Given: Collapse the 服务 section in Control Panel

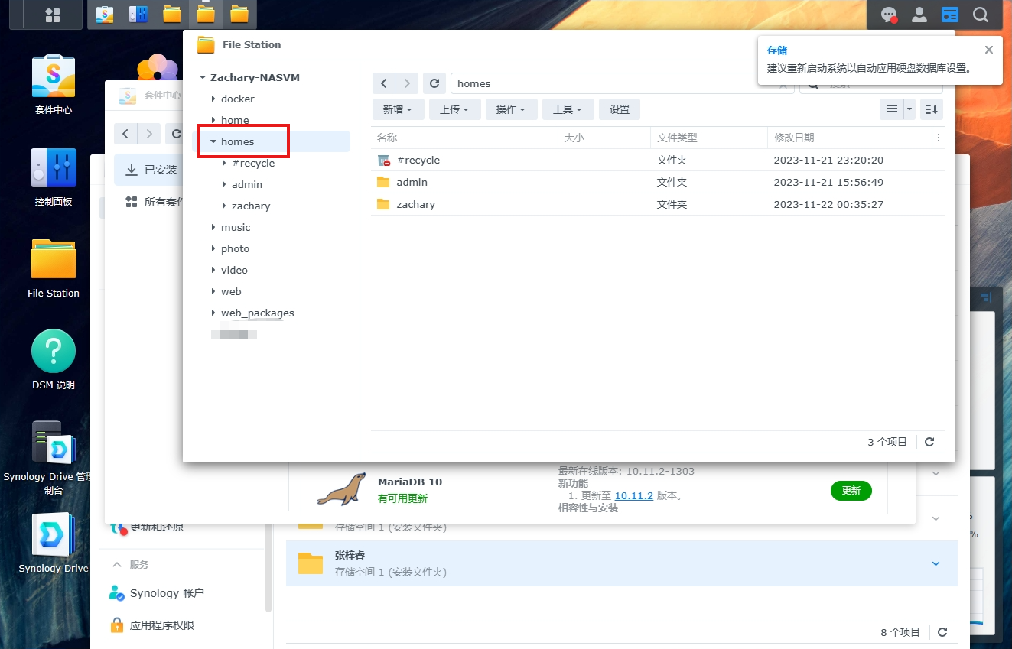Looking at the screenshot, I should coord(117,564).
